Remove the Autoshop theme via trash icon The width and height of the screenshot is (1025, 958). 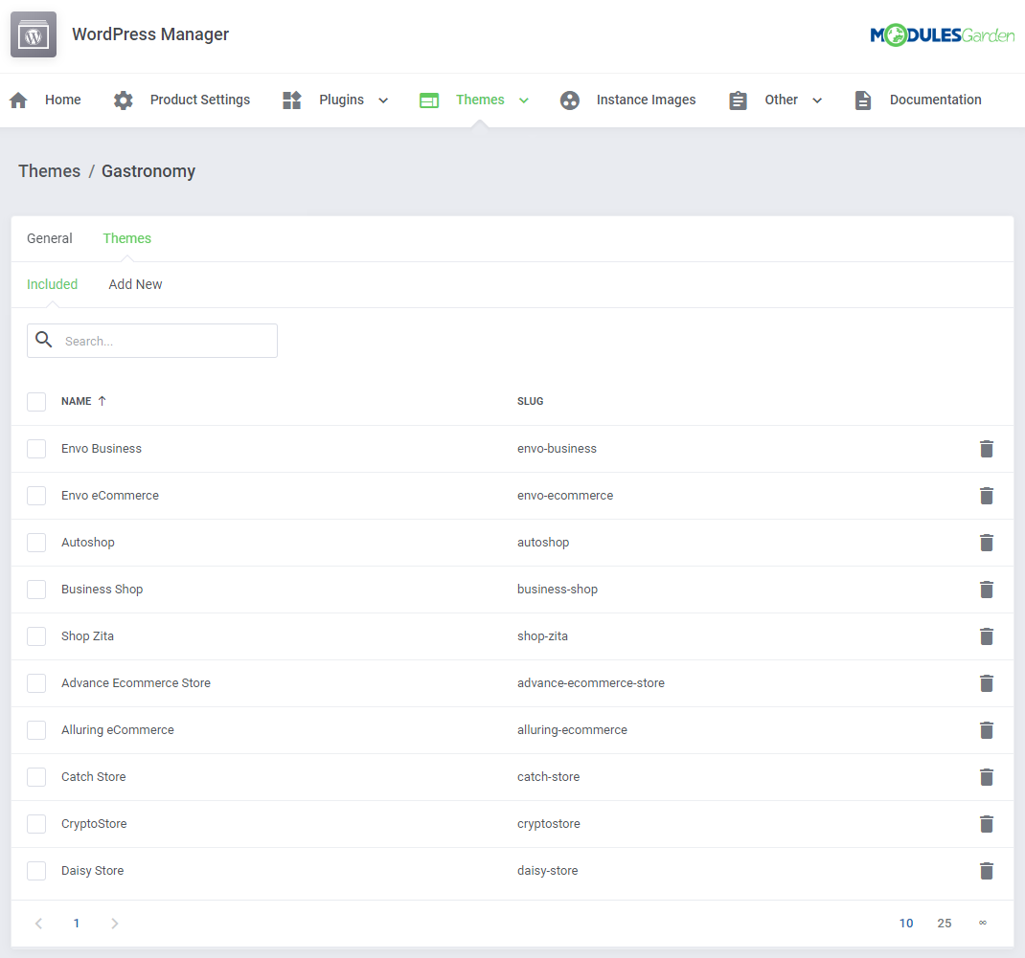[987, 543]
